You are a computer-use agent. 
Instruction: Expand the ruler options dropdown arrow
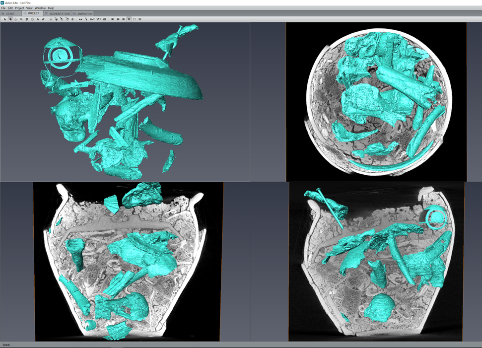95,19
